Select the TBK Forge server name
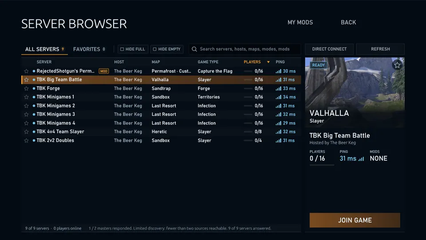 tap(48, 88)
